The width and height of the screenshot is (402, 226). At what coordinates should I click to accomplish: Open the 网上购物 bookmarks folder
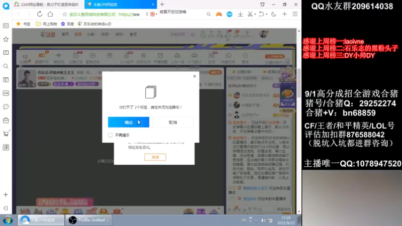click(x=46, y=24)
